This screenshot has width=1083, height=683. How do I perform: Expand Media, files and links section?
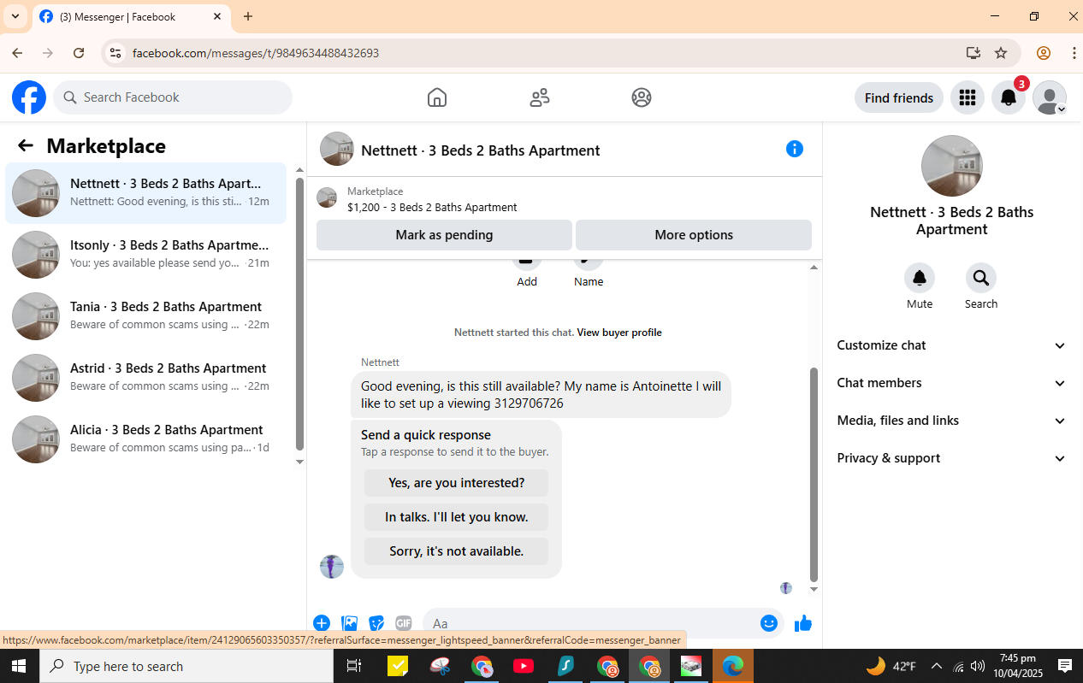[952, 421]
